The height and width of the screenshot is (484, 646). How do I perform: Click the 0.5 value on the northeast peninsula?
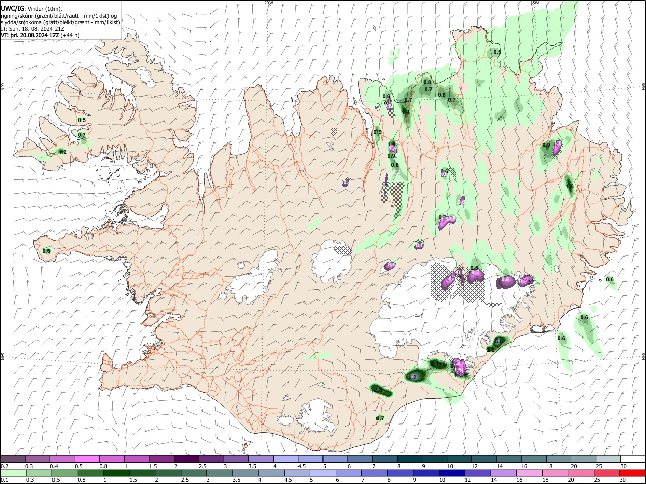pyautogui.click(x=497, y=52)
